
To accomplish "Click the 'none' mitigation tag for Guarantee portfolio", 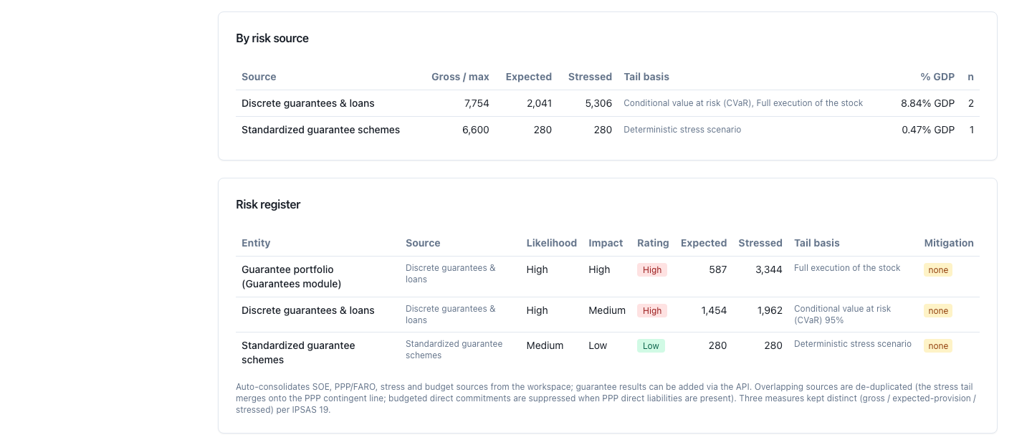I will coord(938,270).
